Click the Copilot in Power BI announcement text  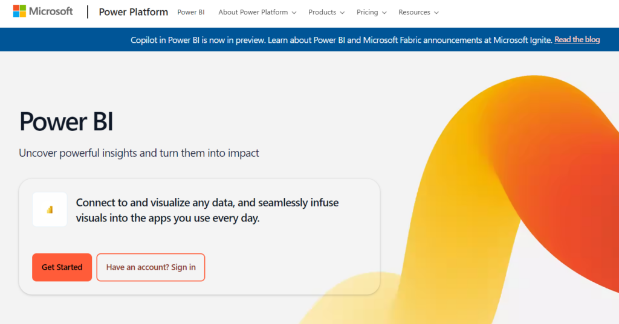coord(341,40)
